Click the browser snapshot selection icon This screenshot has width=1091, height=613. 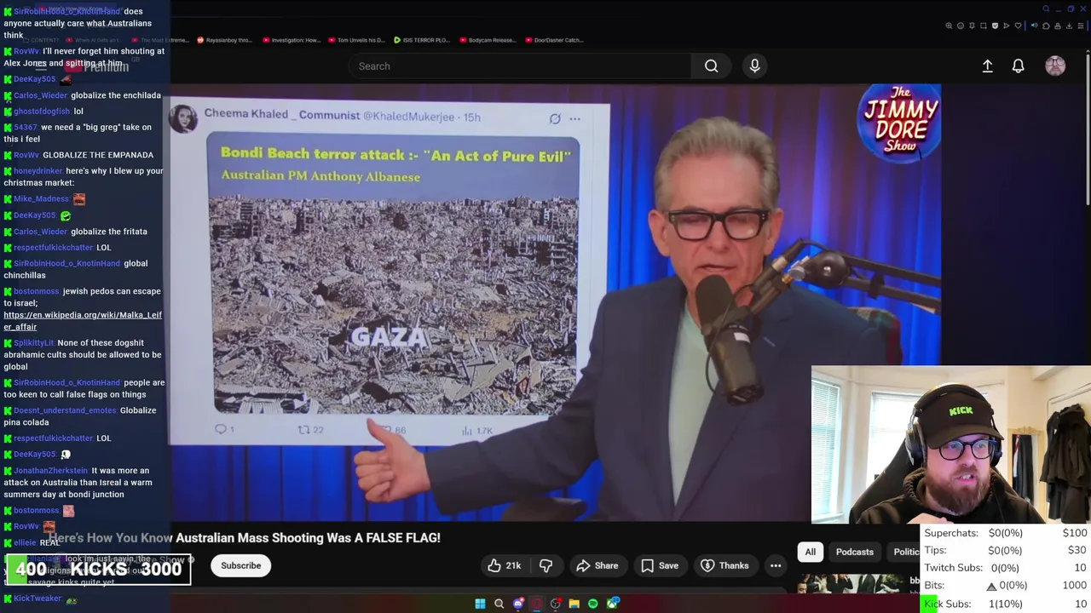(984, 26)
